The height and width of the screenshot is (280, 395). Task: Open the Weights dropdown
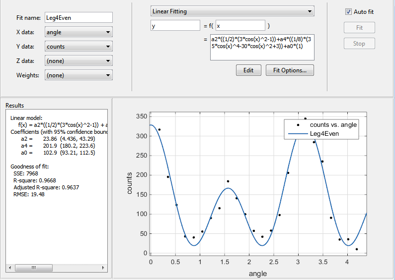[79, 75]
